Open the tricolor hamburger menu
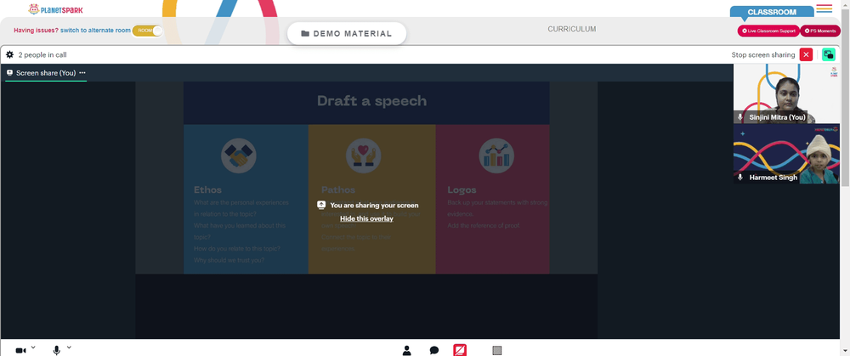Image resolution: width=850 pixels, height=356 pixels. point(824,8)
